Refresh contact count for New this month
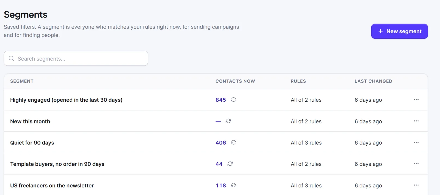The image size is (440, 195). pos(228,121)
